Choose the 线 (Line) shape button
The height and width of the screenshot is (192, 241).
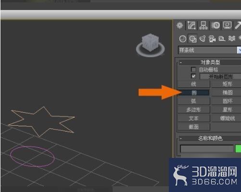coord(193,84)
